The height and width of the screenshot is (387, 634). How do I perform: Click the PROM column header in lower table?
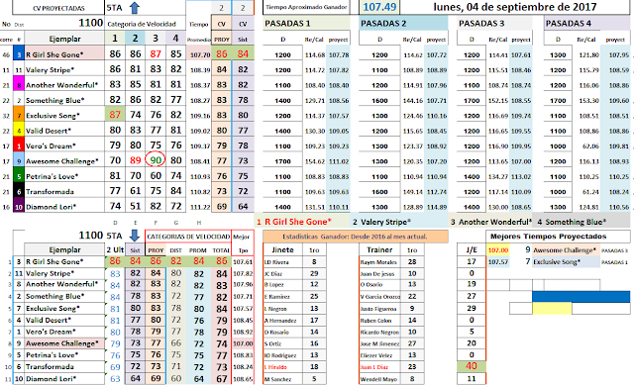click(198, 250)
